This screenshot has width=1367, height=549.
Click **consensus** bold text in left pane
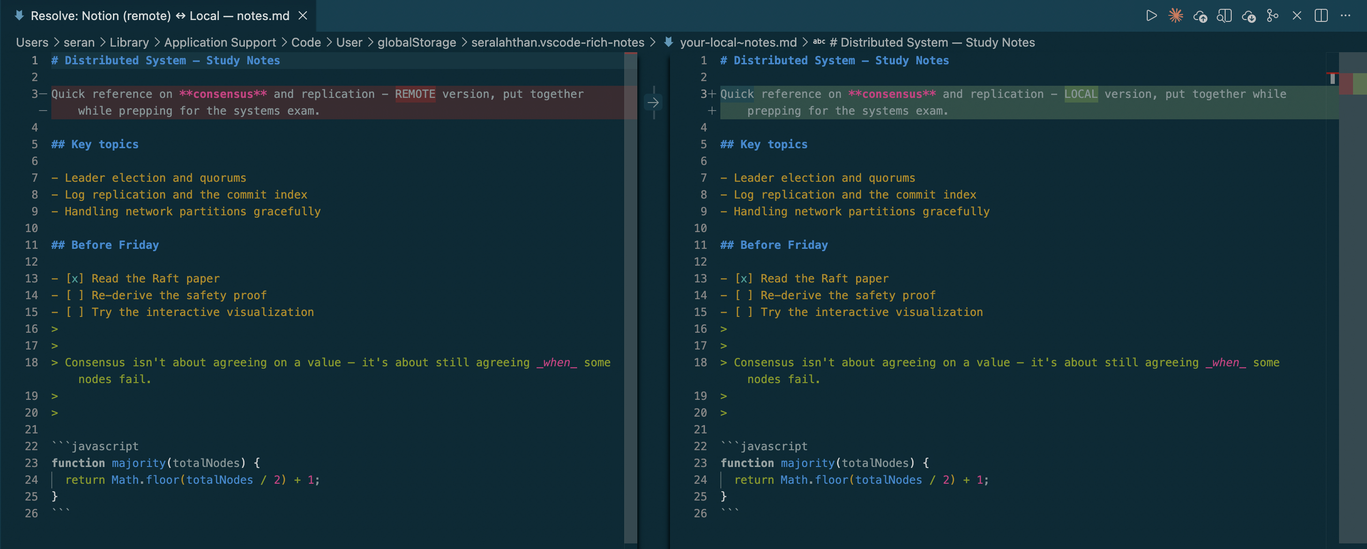(223, 94)
